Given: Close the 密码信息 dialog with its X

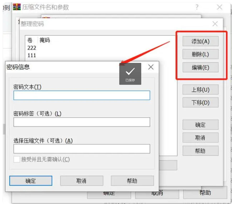Looking at the screenshot, I should pos(151,67).
